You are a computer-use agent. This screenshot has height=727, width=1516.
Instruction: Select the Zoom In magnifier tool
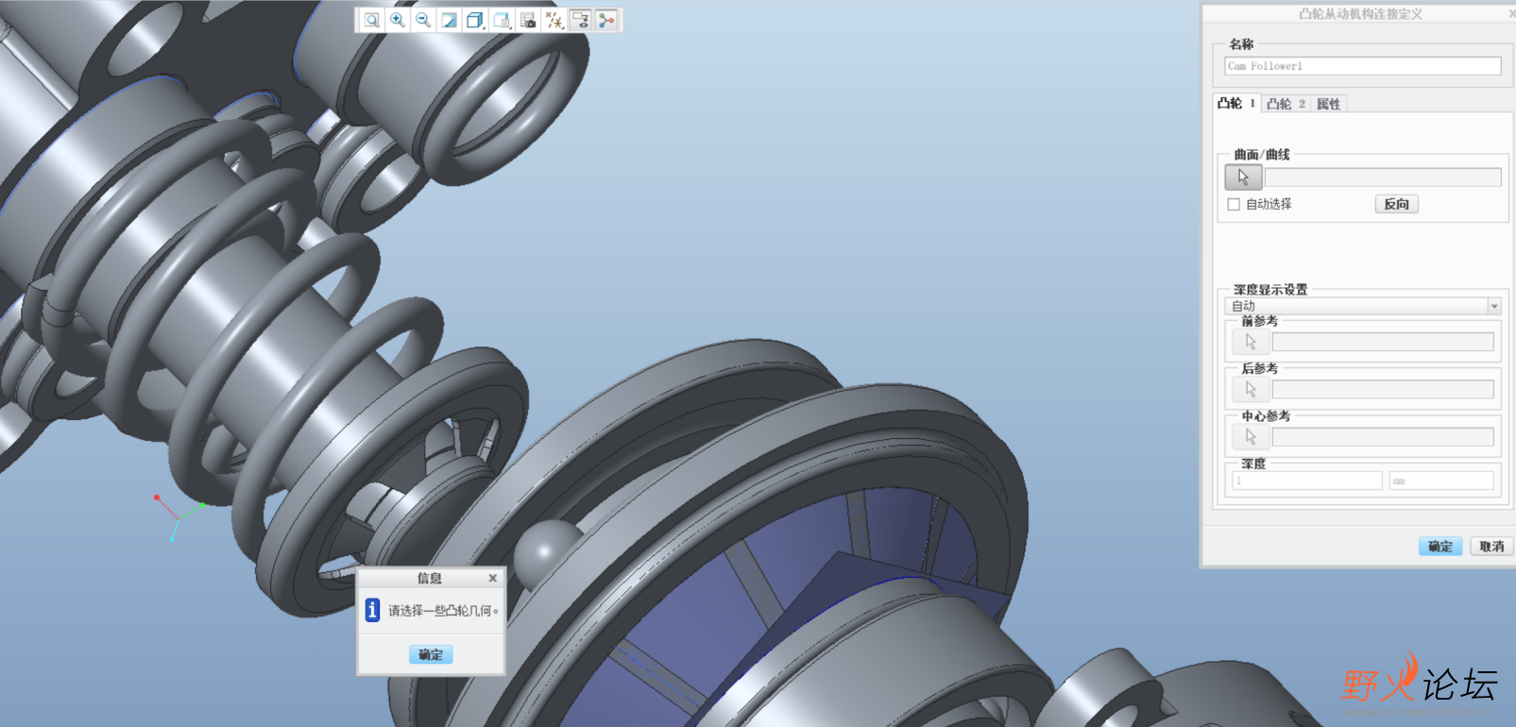coord(398,20)
